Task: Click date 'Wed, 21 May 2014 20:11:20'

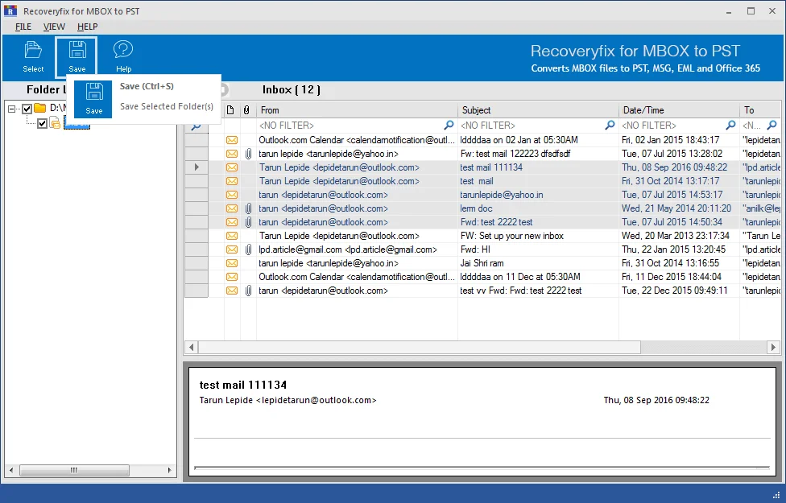Action: 676,208
